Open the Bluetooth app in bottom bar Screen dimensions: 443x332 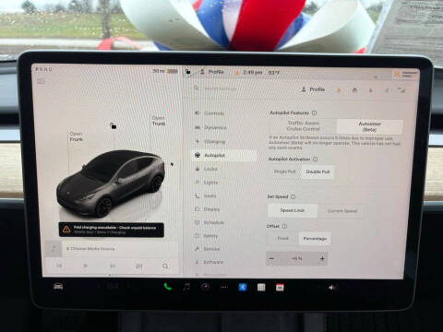(243, 288)
